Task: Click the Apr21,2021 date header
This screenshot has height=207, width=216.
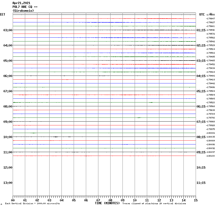Action: [21, 3]
